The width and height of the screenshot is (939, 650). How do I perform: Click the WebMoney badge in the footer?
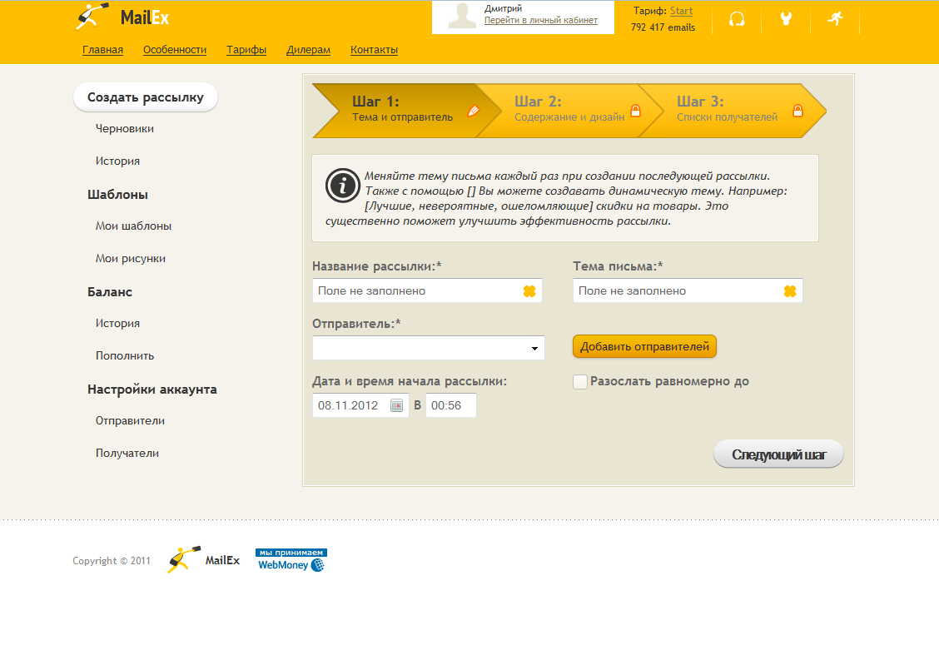click(x=291, y=560)
